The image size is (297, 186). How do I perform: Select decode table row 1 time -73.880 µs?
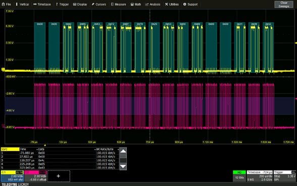point(27,153)
